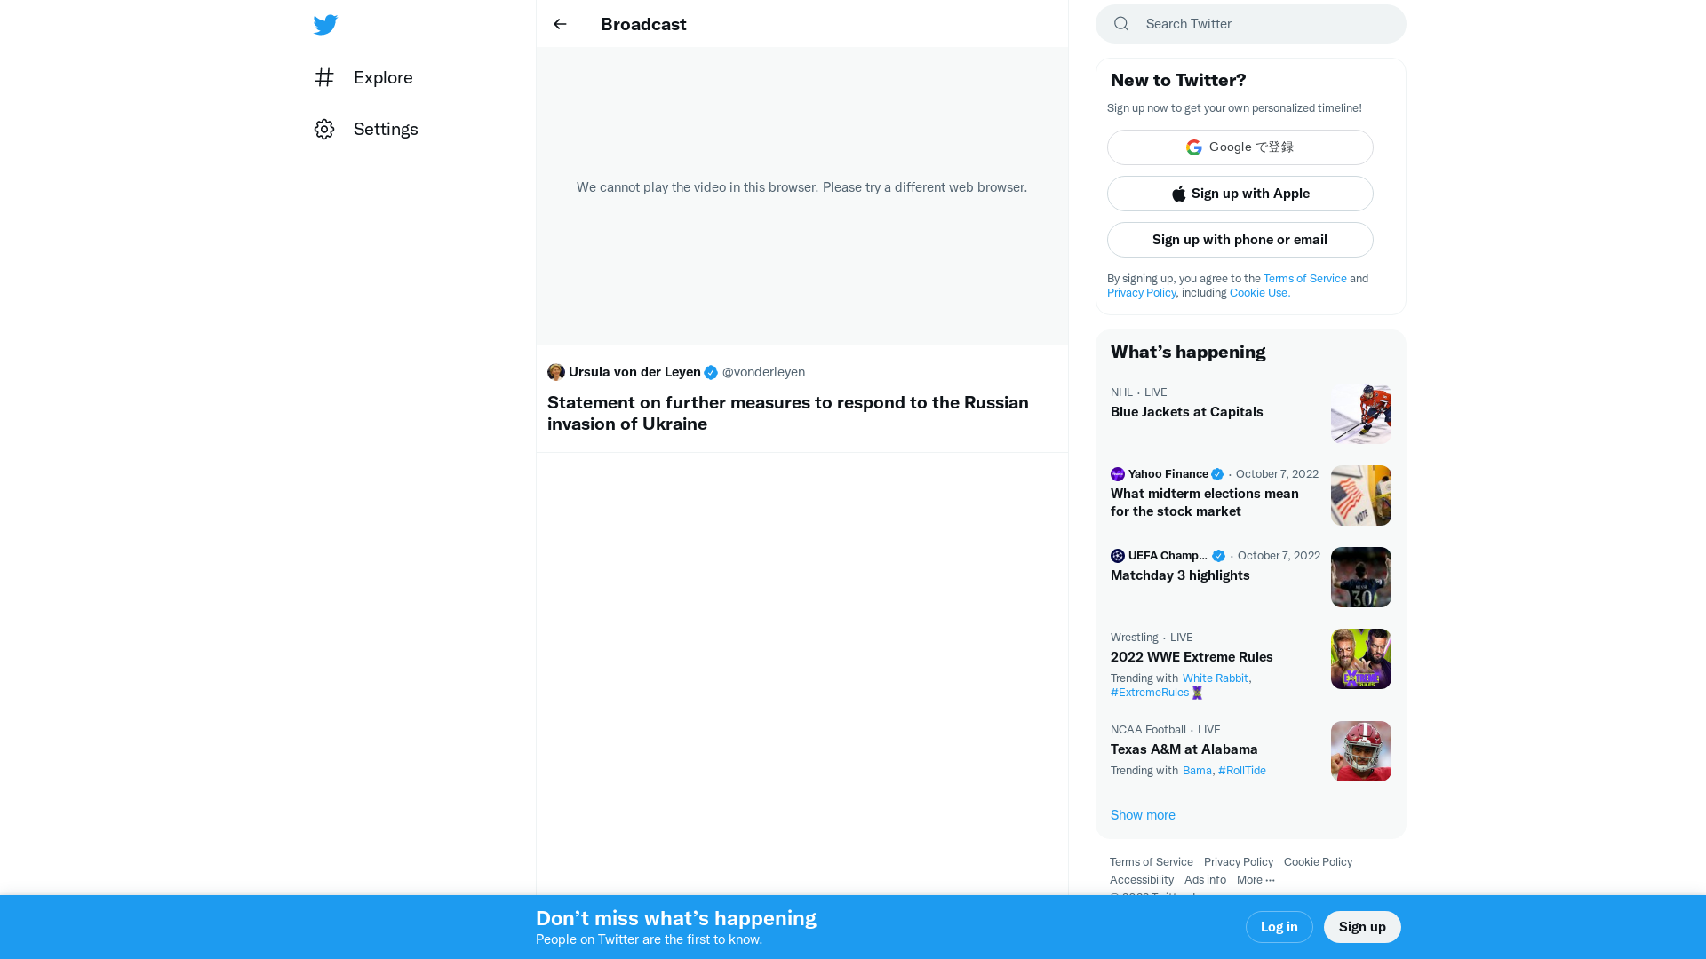
Task: Open the Settings menu item
Action: [366, 129]
